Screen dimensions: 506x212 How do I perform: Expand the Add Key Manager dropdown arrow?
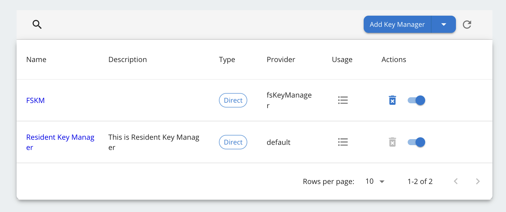tap(444, 24)
